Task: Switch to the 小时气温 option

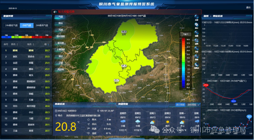Action: [x=27, y=26]
